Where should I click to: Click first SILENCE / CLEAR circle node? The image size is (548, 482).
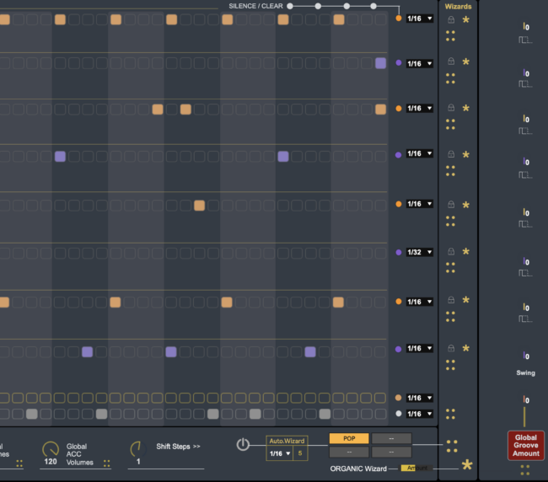click(x=290, y=6)
